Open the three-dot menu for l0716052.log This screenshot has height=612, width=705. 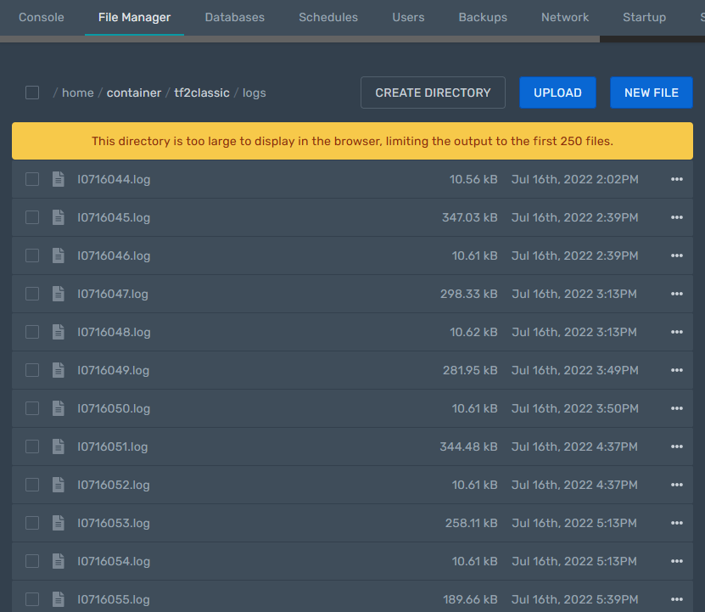pyautogui.click(x=677, y=485)
